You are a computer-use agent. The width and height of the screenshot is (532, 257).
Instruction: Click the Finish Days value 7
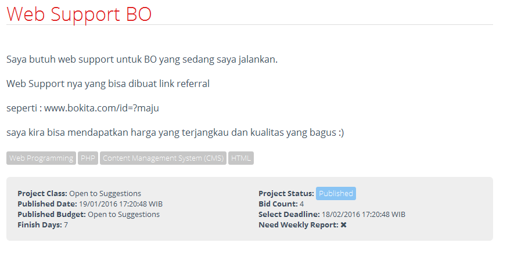point(66,225)
